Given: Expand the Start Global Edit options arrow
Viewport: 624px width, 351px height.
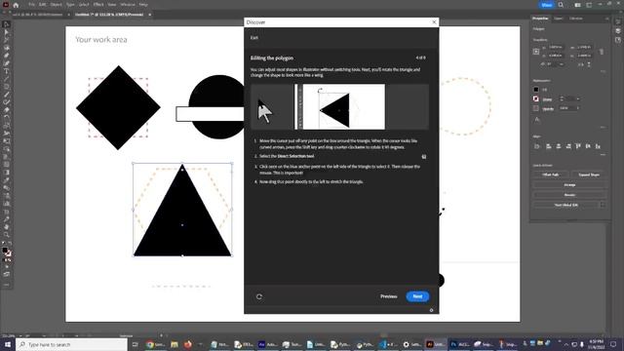Looking at the screenshot, I should 603,205.
